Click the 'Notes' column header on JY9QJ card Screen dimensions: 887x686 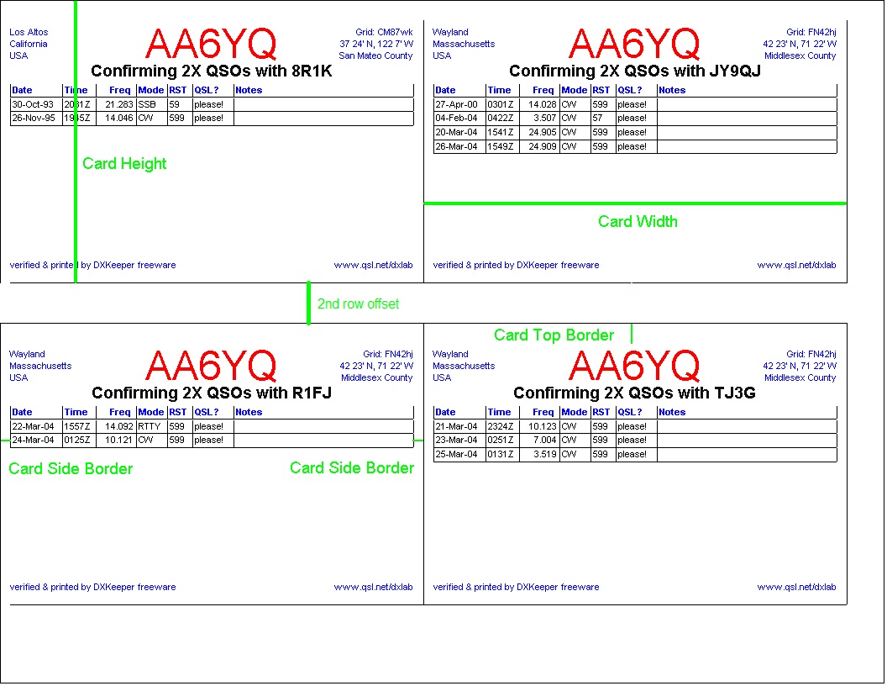672,90
